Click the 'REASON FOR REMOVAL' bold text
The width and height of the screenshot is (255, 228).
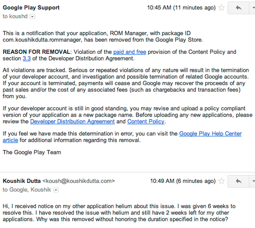pos(37,52)
